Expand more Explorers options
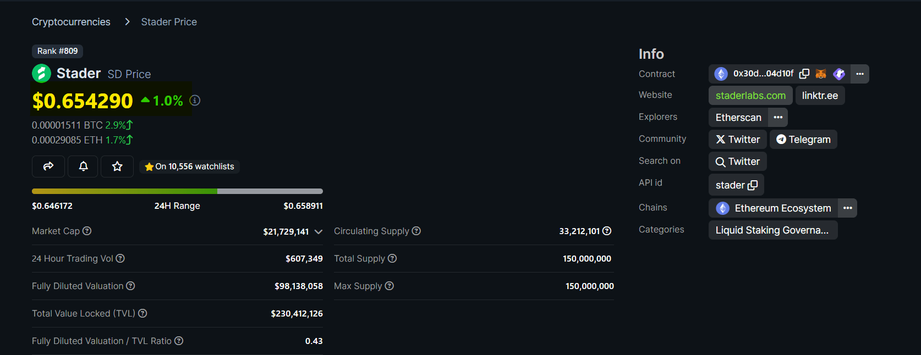This screenshot has width=921, height=355. pyautogui.click(x=778, y=117)
